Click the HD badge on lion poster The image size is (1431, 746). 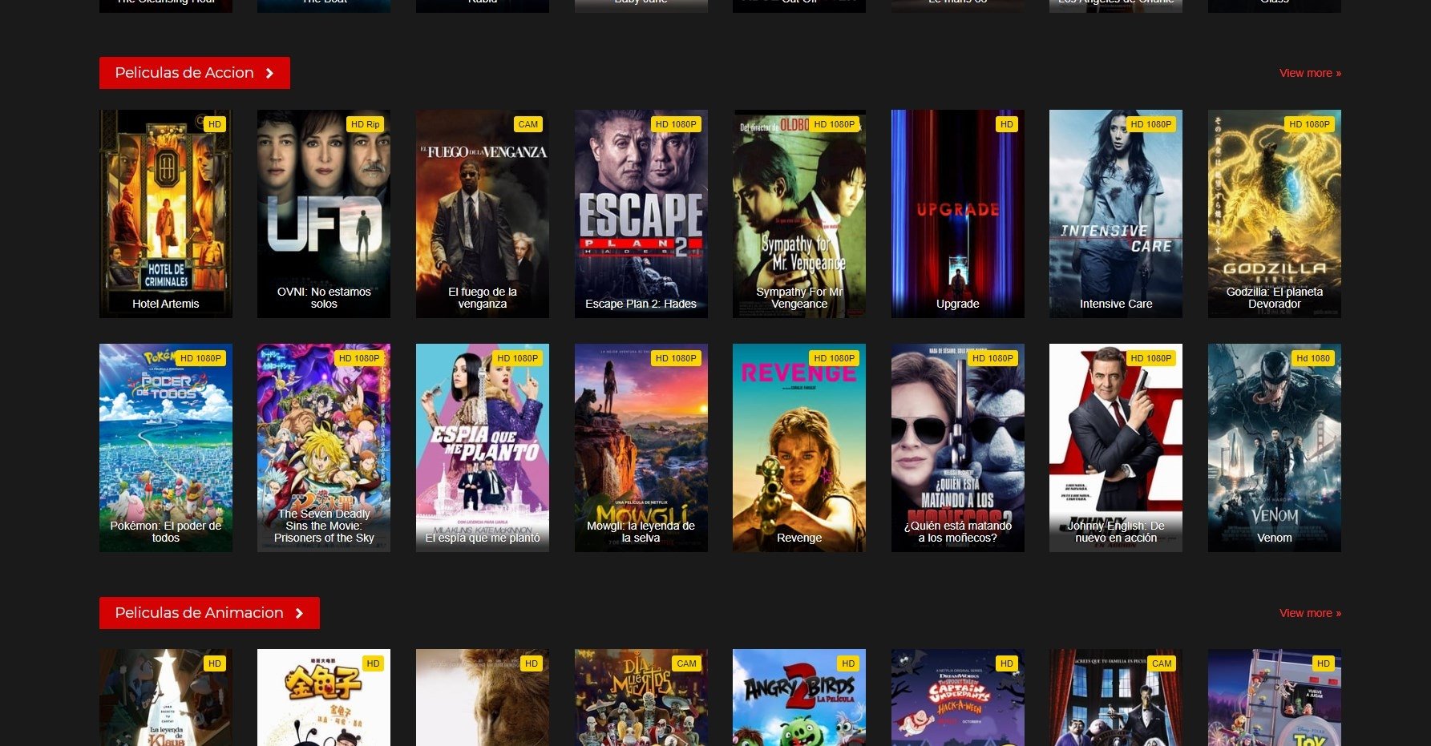(x=532, y=663)
